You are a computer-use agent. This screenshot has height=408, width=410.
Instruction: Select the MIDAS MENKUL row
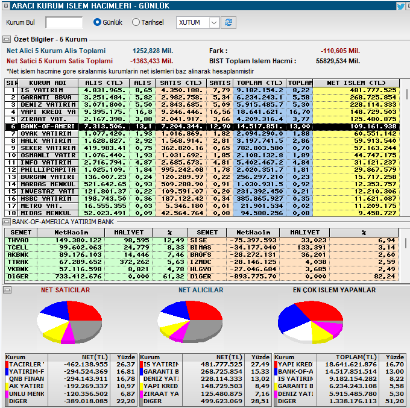pyautogui.click(x=202, y=213)
